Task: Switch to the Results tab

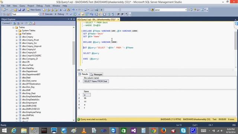Action: coord(83,74)
